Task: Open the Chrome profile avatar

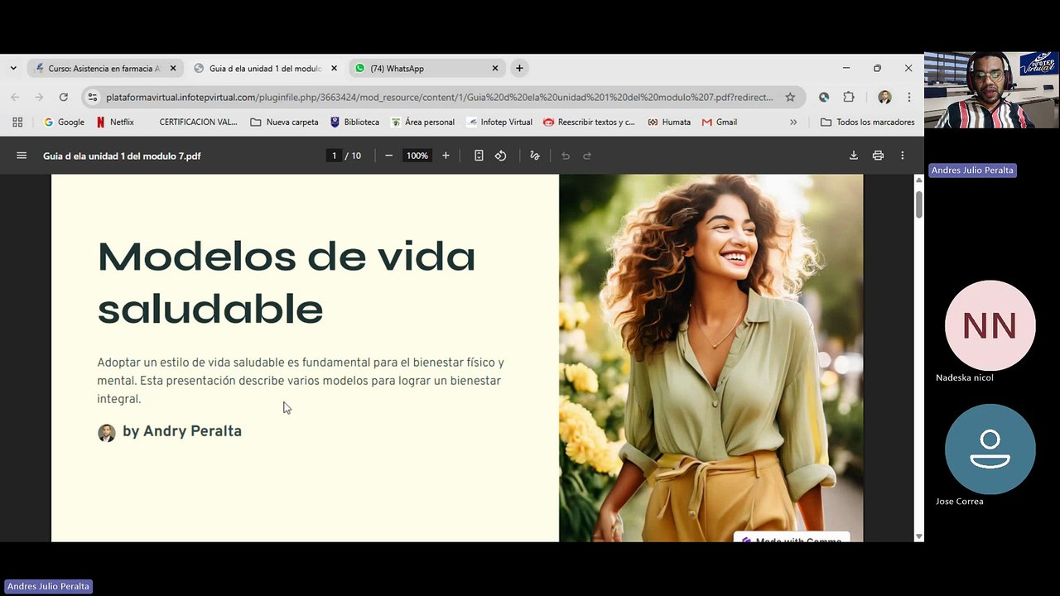Action: tap(884, 97)
